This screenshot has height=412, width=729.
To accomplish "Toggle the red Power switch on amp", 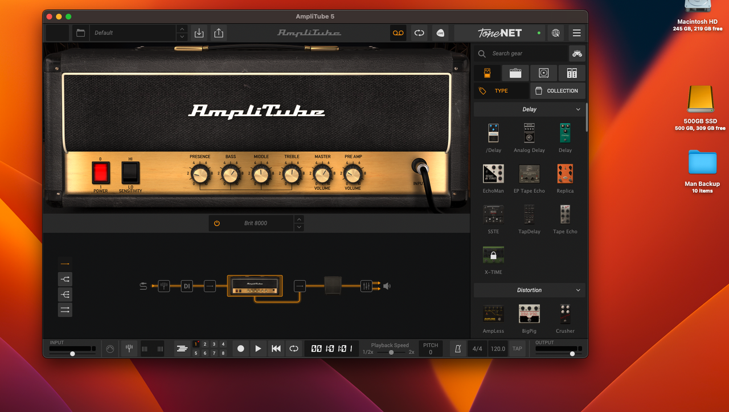I will (101, 172).
